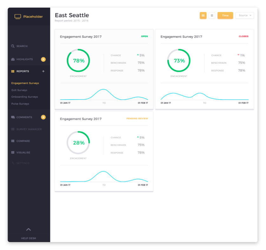Click the Comments speech bubble icon
Screen dimensions: 266x250
[13, 117]
